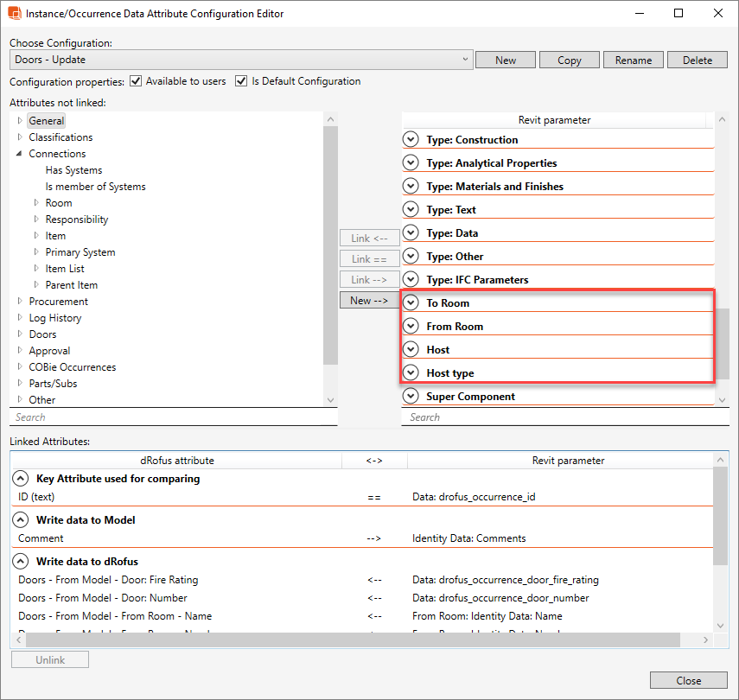Toggle Available to users checkbox

point(136,81)
